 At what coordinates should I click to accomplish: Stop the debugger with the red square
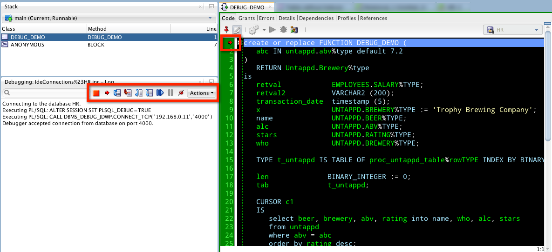96,93
